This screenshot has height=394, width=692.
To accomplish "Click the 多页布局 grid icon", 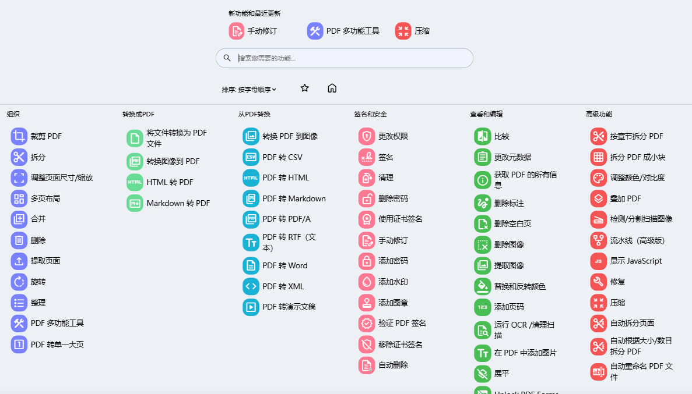I will pyautogui.click(x=19, y=198).
